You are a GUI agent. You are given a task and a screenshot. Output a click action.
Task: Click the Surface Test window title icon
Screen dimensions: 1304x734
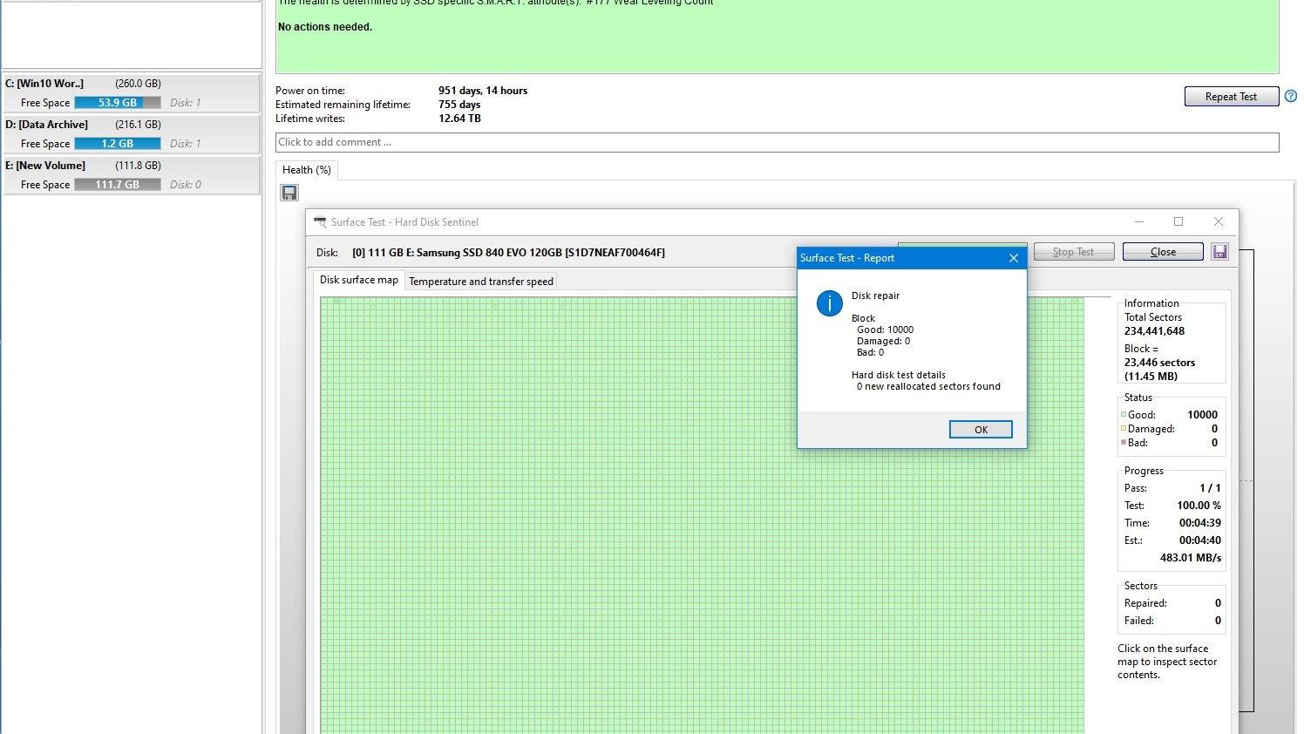pyautogui.click(x=320, y=222)
